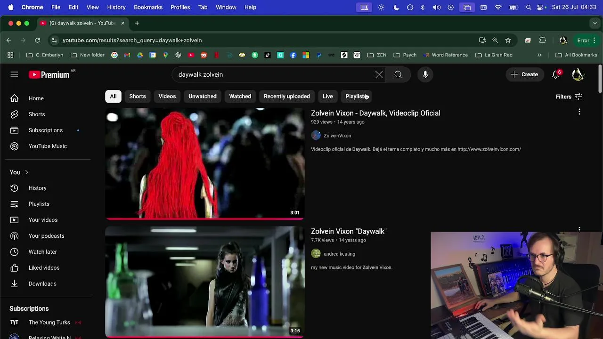Open title Zolvein Vixon - Daywalk, Videoclip Oficial
Image resolution: width=603 pixels, height=339 pixels.
coord(375,113)
